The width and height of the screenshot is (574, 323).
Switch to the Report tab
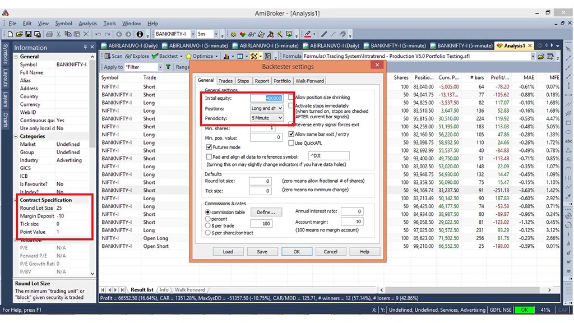coord(262,81)
